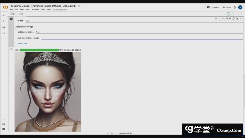This screenshot has height=138, width=245.
Task: Click the Share button
Action: coord(226,7)
